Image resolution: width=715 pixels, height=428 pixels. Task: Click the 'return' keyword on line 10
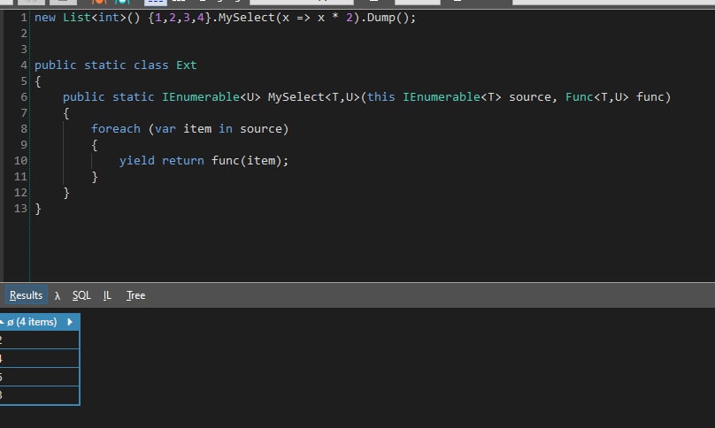(x=183, y=161)
